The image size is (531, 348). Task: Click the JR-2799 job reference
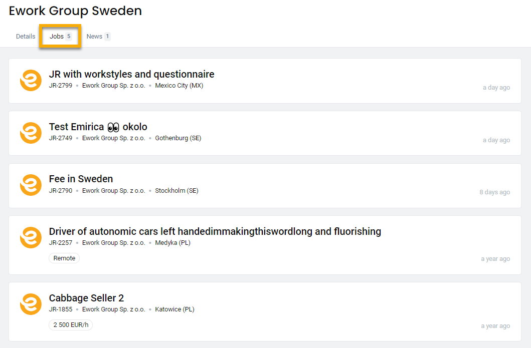tap(61, 86)
